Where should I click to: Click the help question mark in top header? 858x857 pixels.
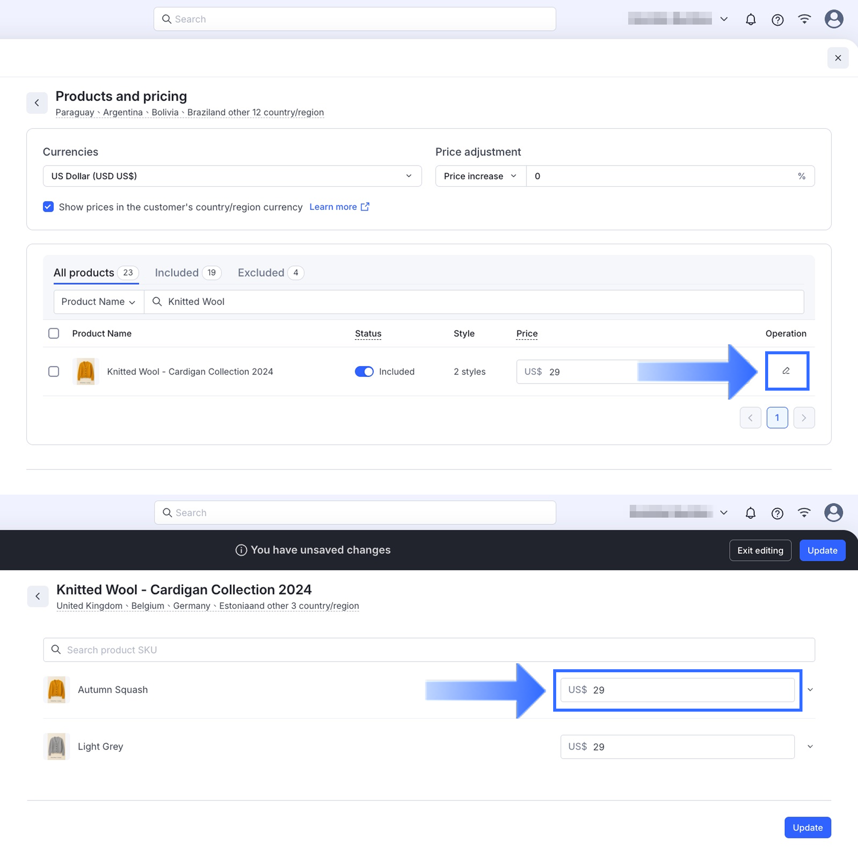(x=777, y=20)
